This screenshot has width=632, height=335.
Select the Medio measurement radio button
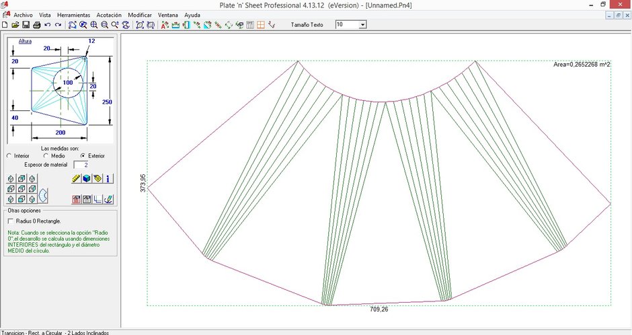tap(46, 155)
